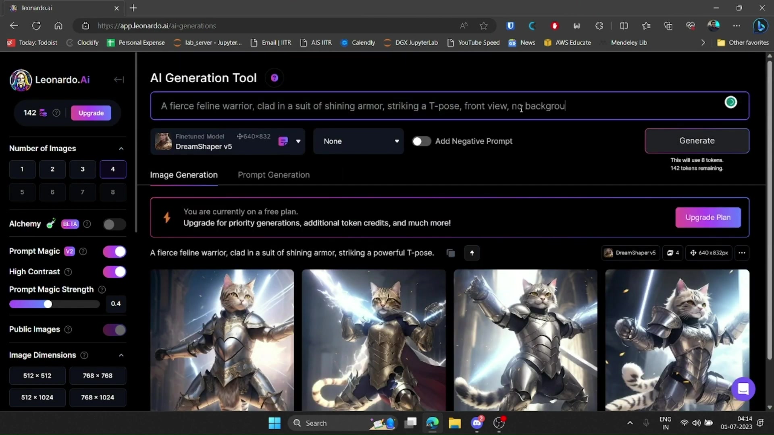
Task: Select the Image Generation tab
Action: 183,175
